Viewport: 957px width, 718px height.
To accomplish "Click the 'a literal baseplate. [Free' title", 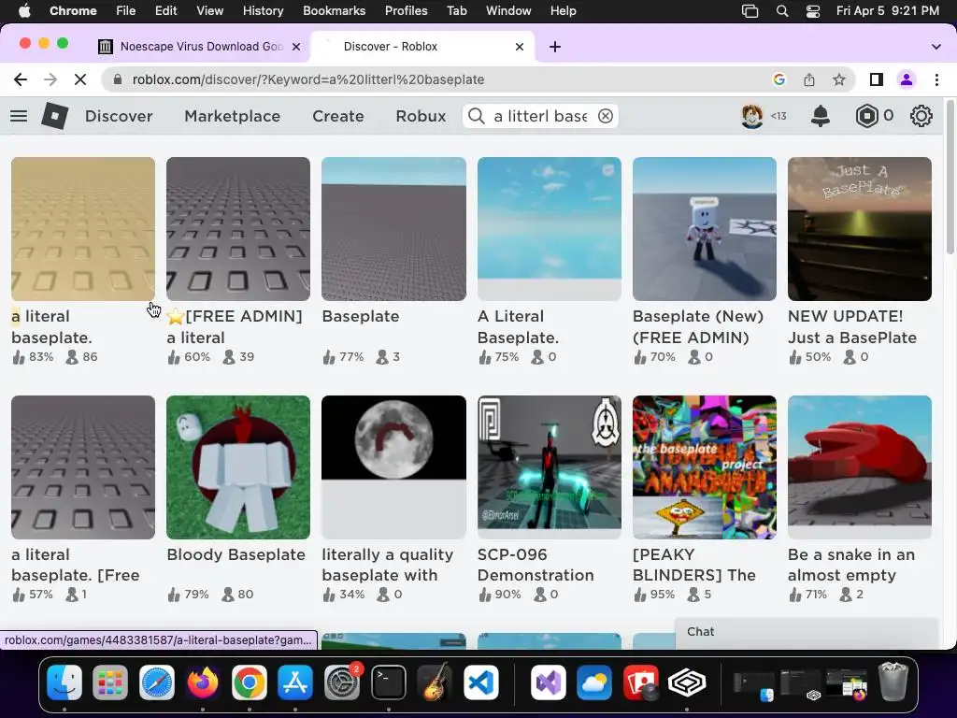I will [x=75, y=565].
